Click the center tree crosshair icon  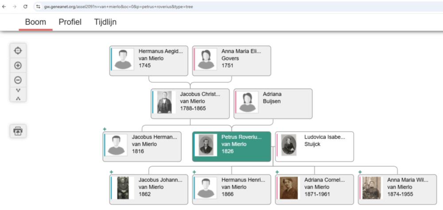coord(18,50)
